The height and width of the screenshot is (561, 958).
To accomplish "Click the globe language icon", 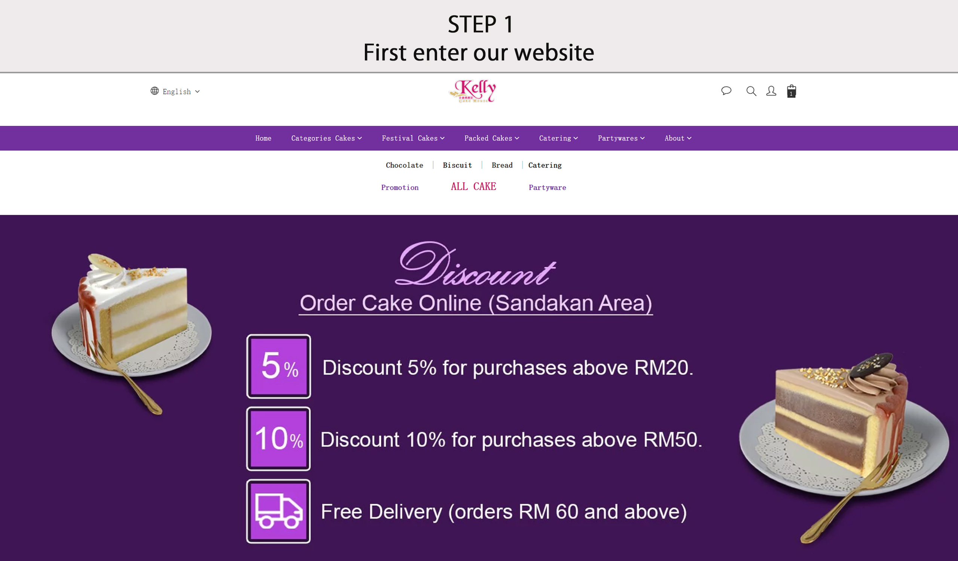I will tap(154, 91).
